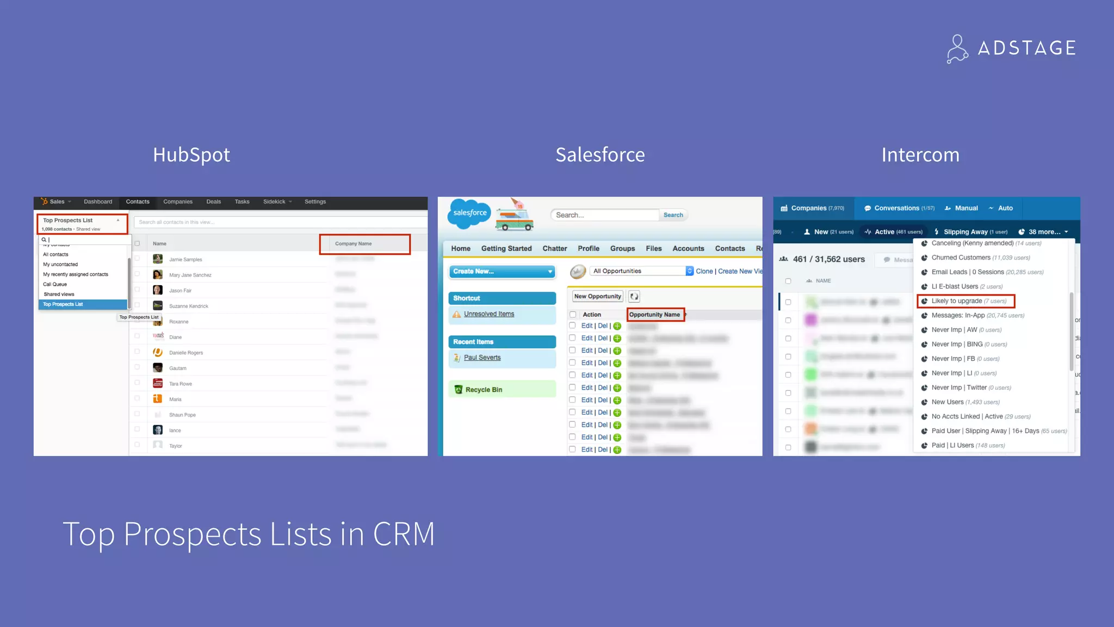Open the All Opportunities view selector
This screenshot has height=627, width=1114.
click(x=642, y=271)
